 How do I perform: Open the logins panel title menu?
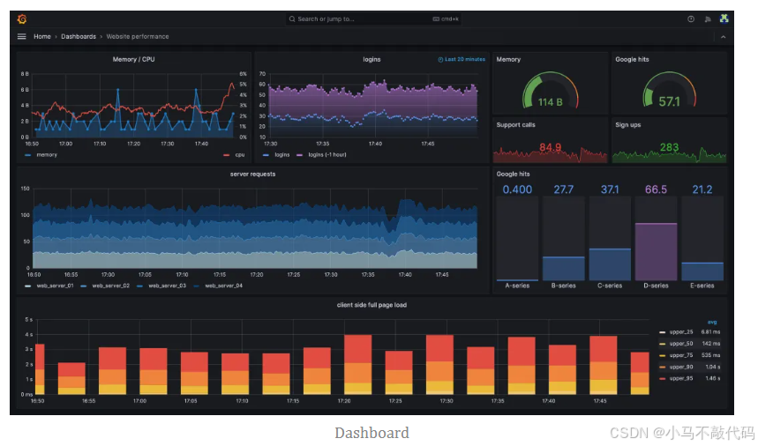[371, 59]
